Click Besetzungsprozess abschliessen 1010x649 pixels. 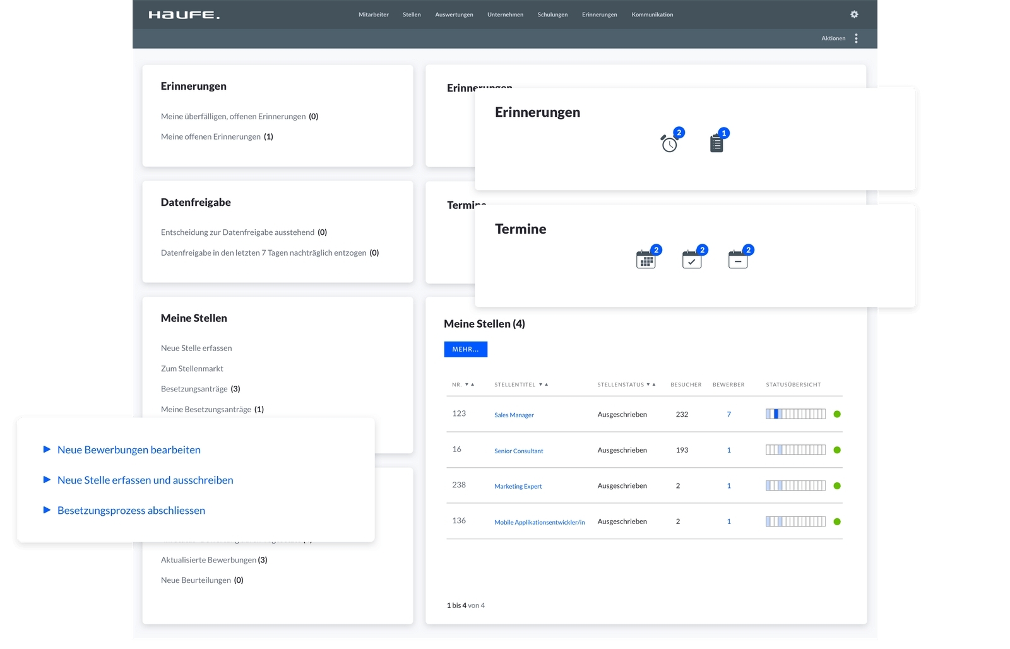tap(131, 510)
